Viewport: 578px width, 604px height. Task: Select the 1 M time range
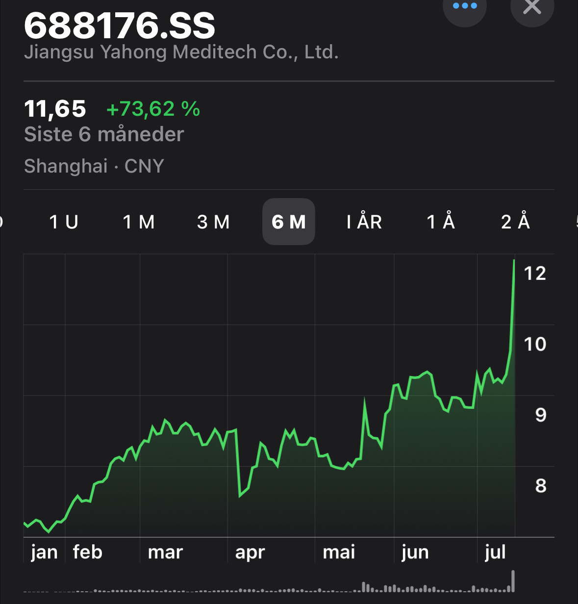139,222
